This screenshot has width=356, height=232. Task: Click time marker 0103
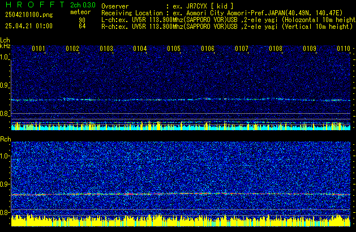[x=106, y=49]
